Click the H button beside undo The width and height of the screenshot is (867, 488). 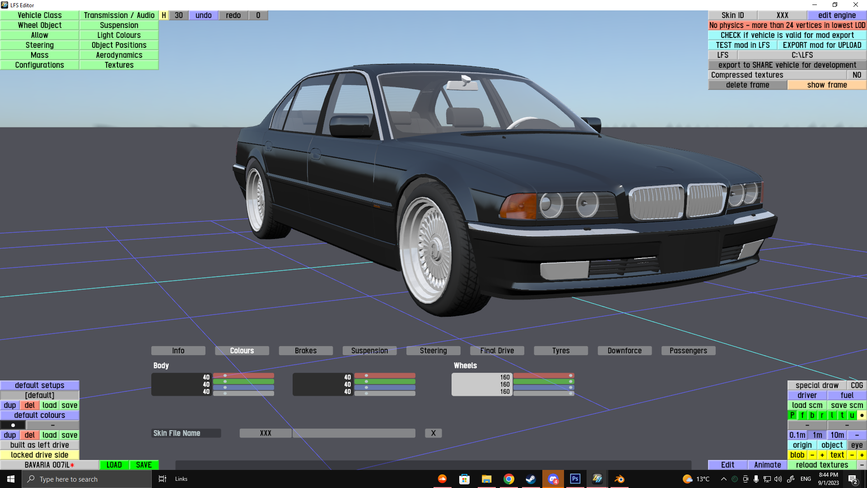[x=164, y=15]
